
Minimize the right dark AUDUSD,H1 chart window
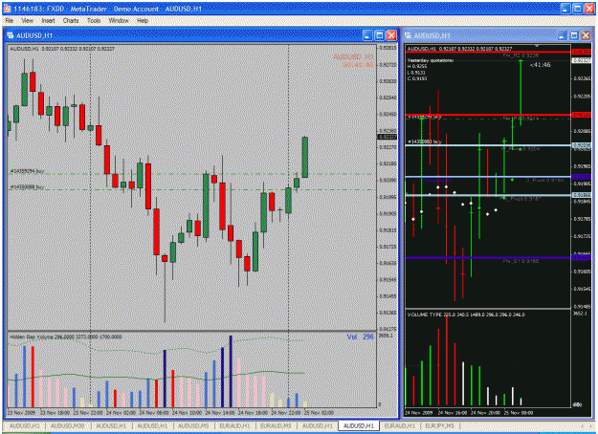pos(563,35)
